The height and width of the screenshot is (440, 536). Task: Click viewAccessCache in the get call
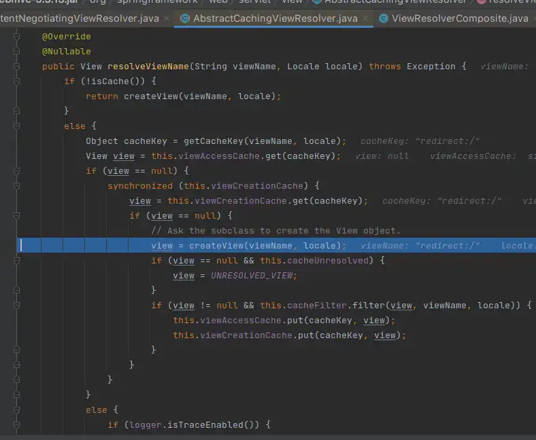[219, 156]
